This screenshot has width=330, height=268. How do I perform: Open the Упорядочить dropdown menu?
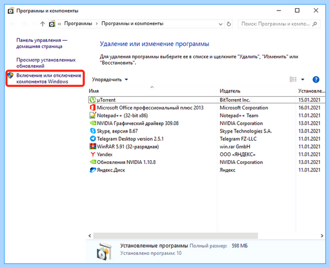pyautogui.click(x=110, y=80)
